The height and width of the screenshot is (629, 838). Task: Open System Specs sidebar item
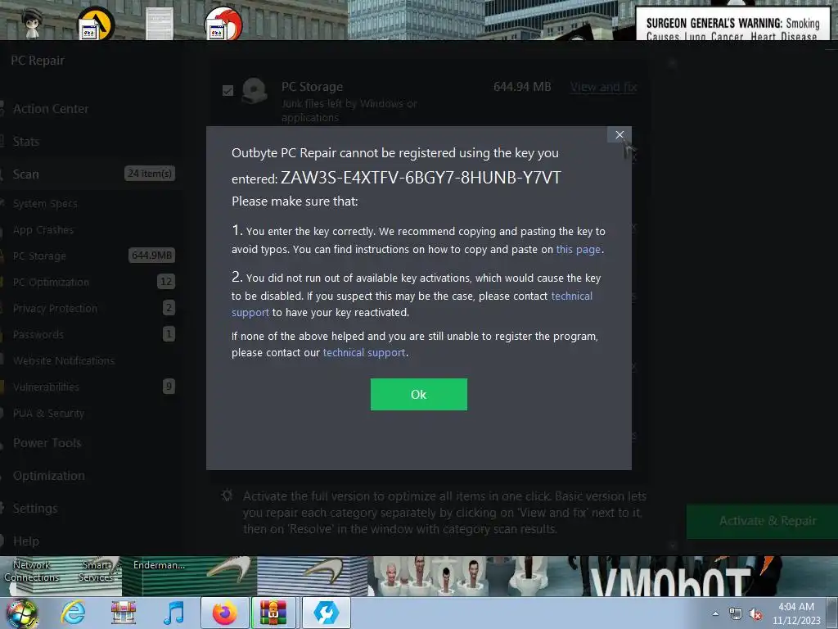pos(45,203)
